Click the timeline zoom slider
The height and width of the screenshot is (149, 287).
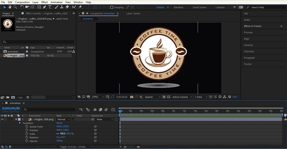125,147
